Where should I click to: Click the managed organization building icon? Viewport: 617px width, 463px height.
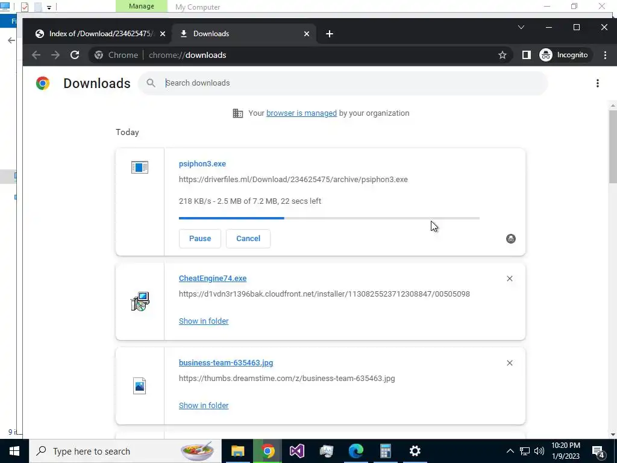pos(237,113)
